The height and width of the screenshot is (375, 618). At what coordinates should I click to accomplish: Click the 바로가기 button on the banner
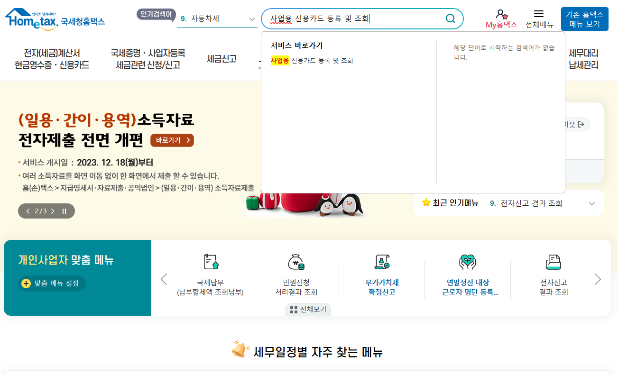tap(172, 140)
